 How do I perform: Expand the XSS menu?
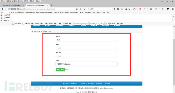click(x=104, y=12)
